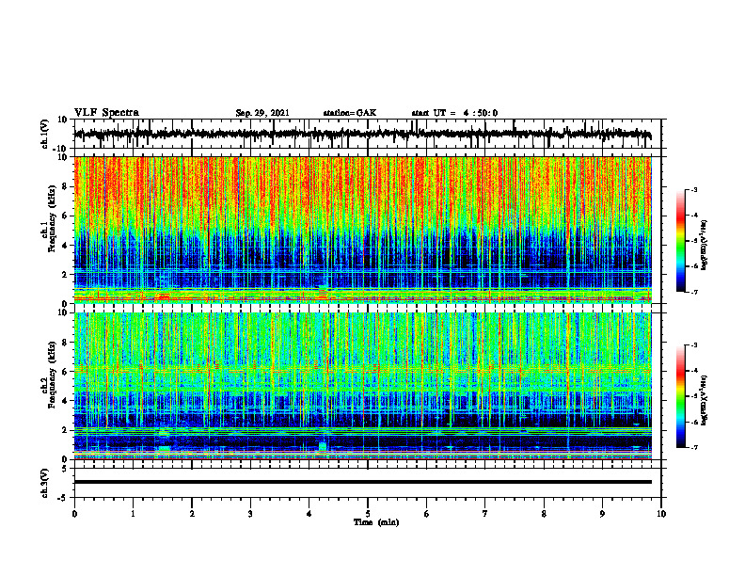Image resolution: width=745 pixels, height=576 pixels.
Task: Click the "4" kHz tick on ch.1 spectrogram
Action: pos(66,246)
